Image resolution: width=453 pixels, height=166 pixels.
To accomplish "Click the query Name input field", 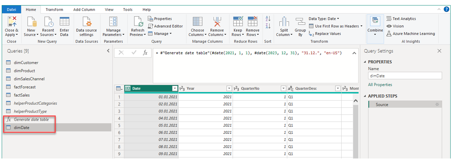I will (405, 76).
